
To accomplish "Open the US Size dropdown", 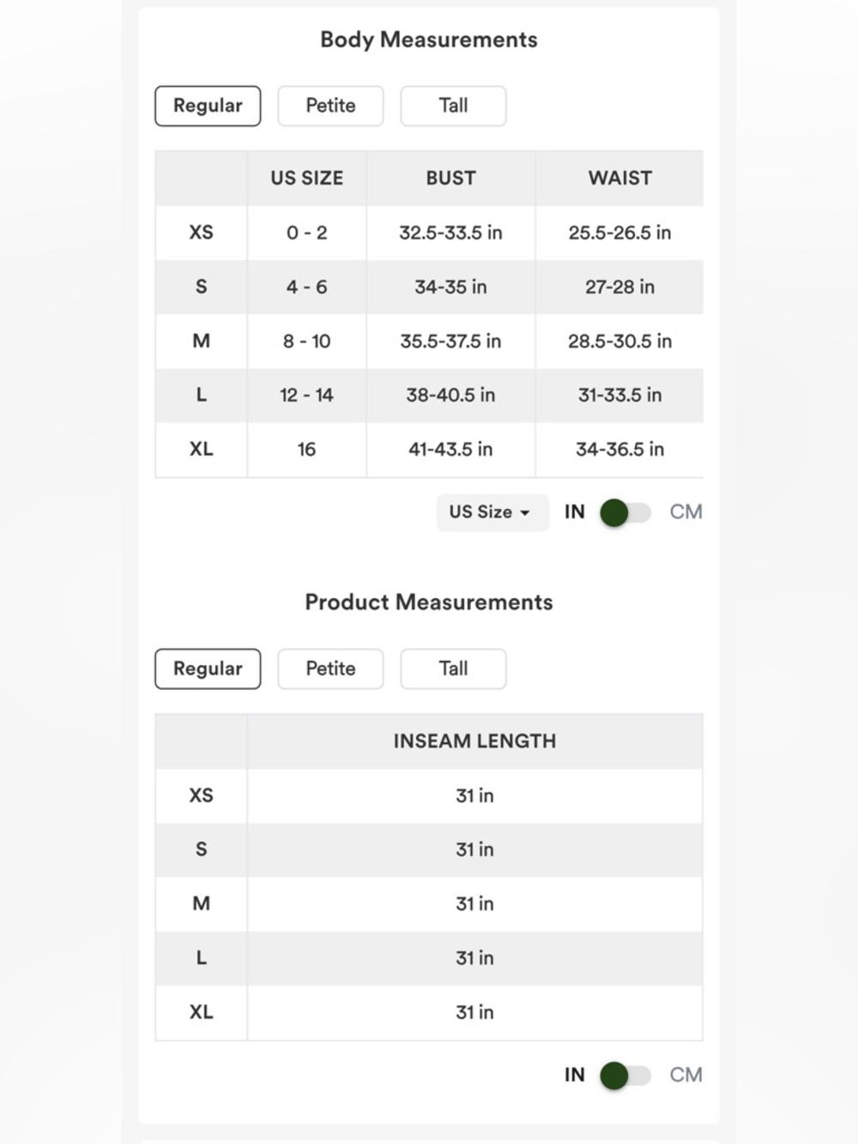I will pos(492,512).
